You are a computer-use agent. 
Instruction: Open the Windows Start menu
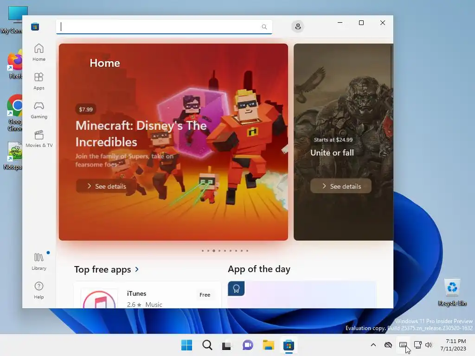(186, 345)
